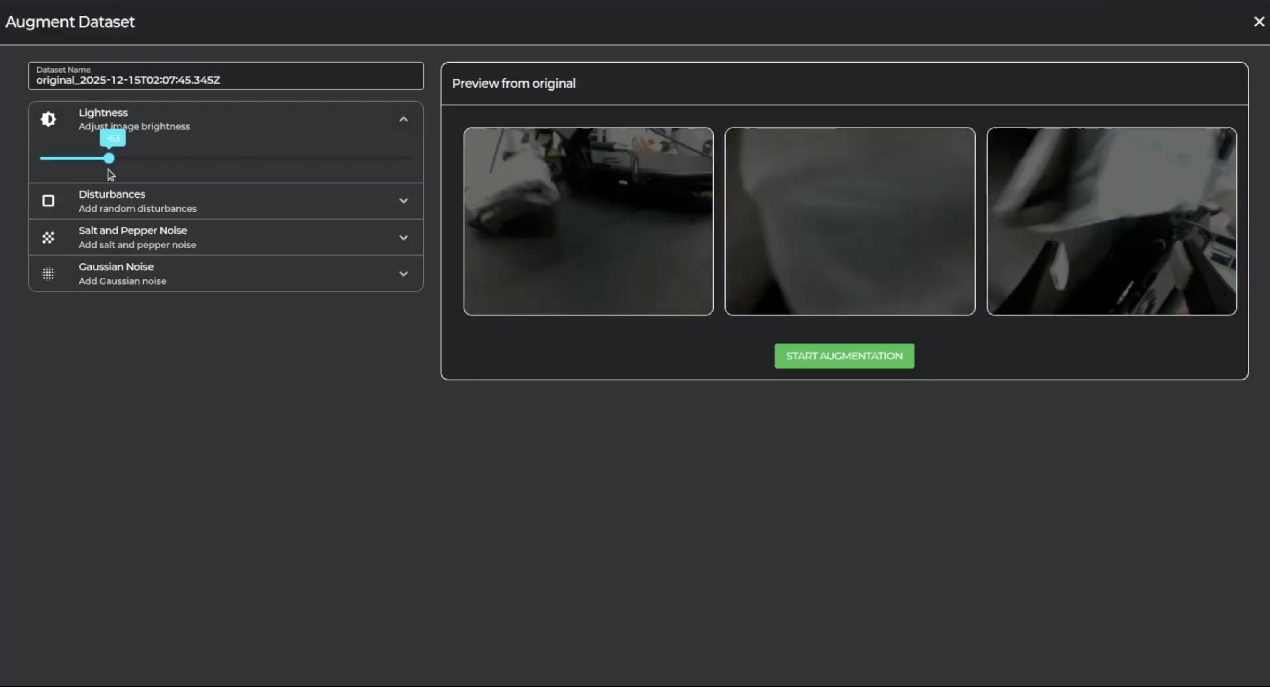
Task: Select the first preview thumbnail
Action: 588,221
